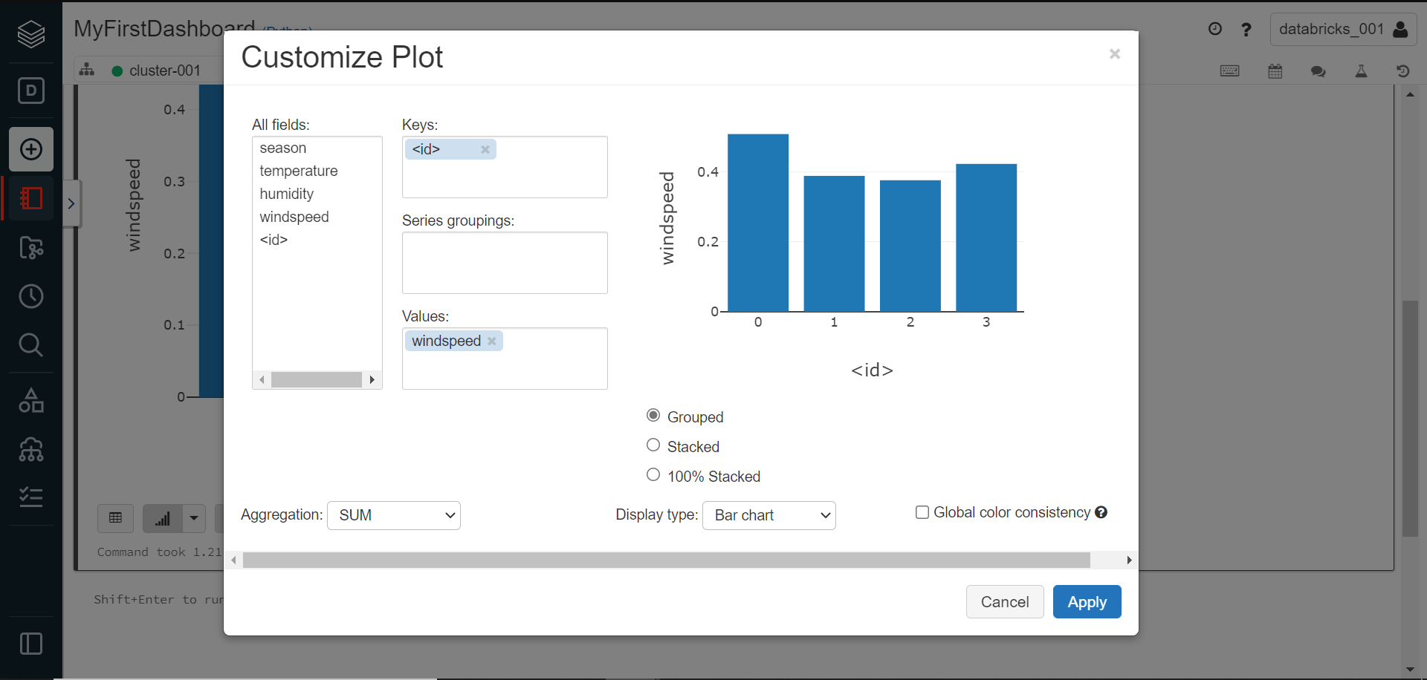The width and height of the screenshot is (1427, 680).
Task: Open Search from the left sidebar
Action: click(30, 344)
